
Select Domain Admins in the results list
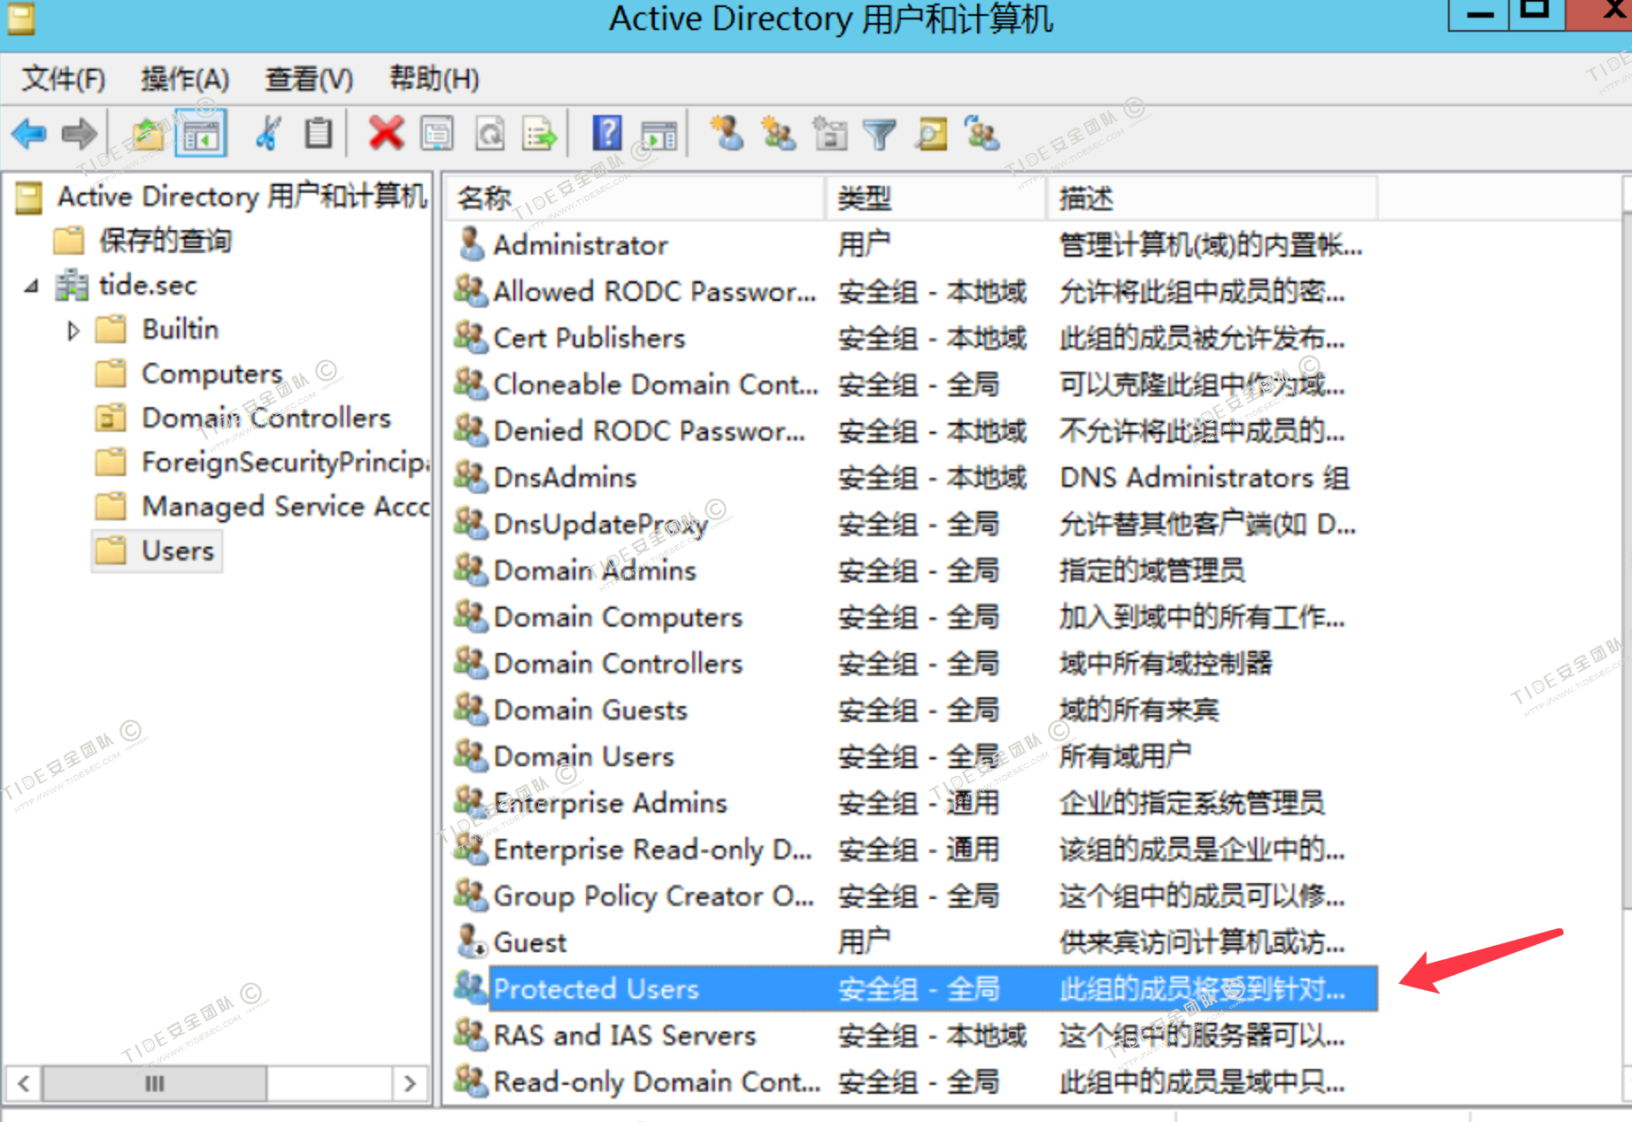click(595, 571)
